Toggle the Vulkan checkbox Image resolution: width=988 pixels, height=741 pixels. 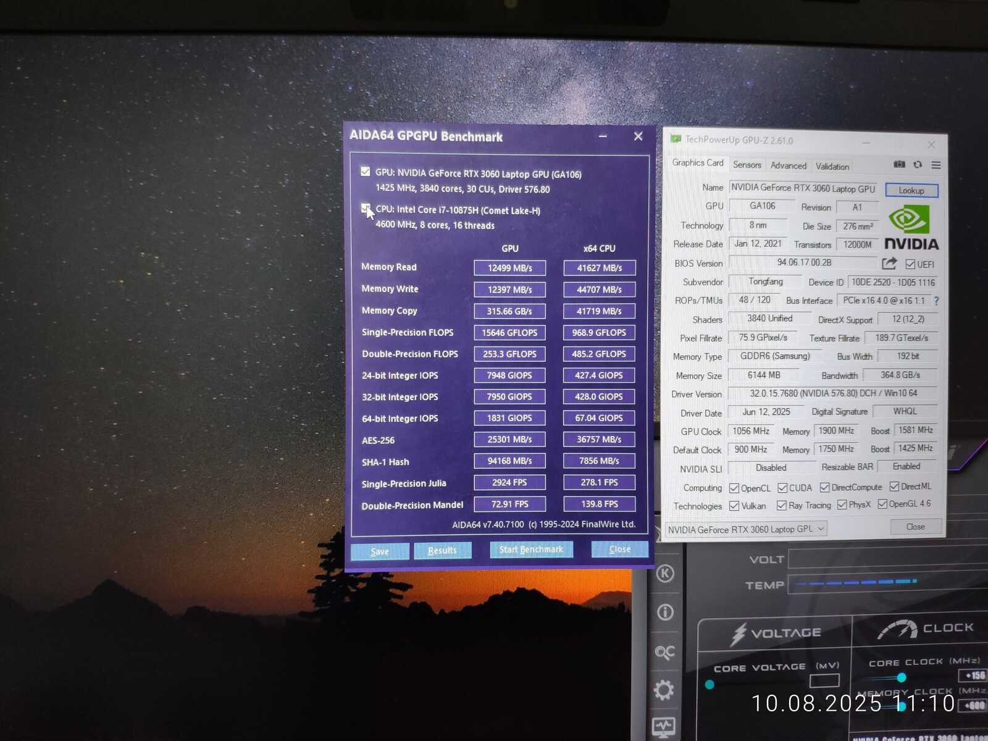(734, 506)
